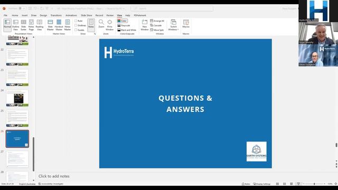The width and height of the screenshot is (338, 190).
Task: Switch to Slide Sorter view
Action: point(23,25)
